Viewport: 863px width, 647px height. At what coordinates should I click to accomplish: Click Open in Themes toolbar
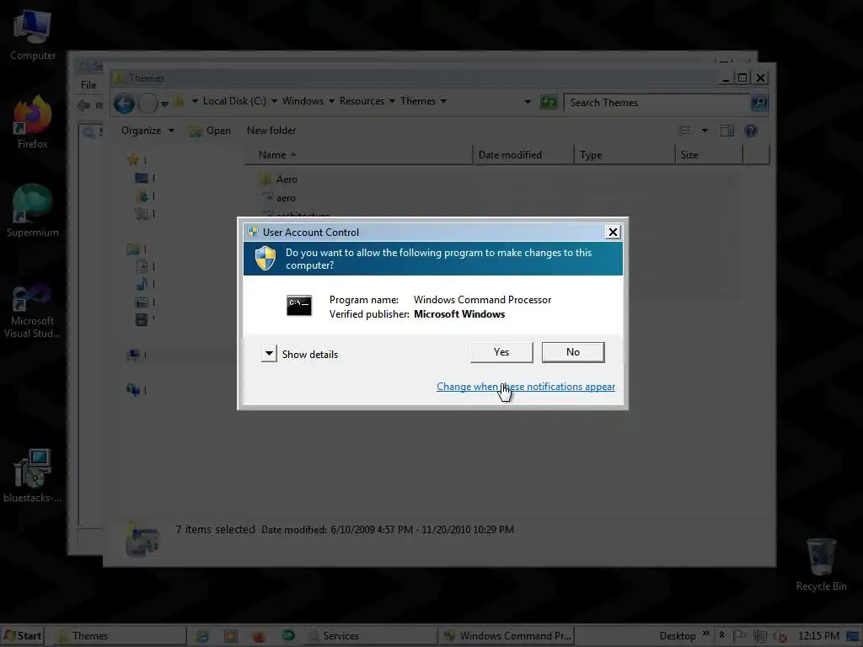(210, 131)
